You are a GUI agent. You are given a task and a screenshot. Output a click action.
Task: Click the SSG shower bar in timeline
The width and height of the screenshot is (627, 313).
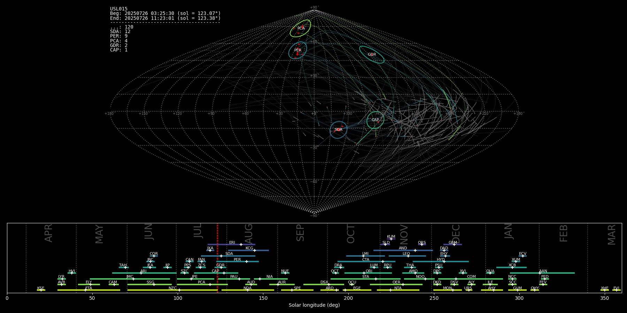pos(149,284)
